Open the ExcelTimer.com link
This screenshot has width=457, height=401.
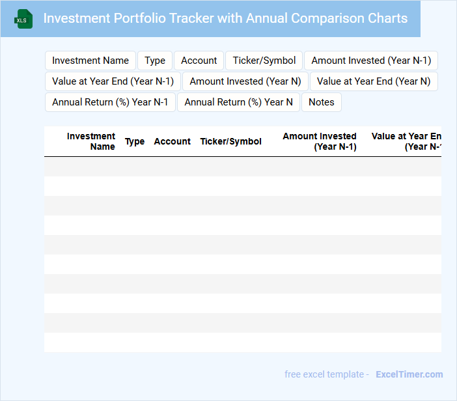pyautogui.click(x=409, y=374)
